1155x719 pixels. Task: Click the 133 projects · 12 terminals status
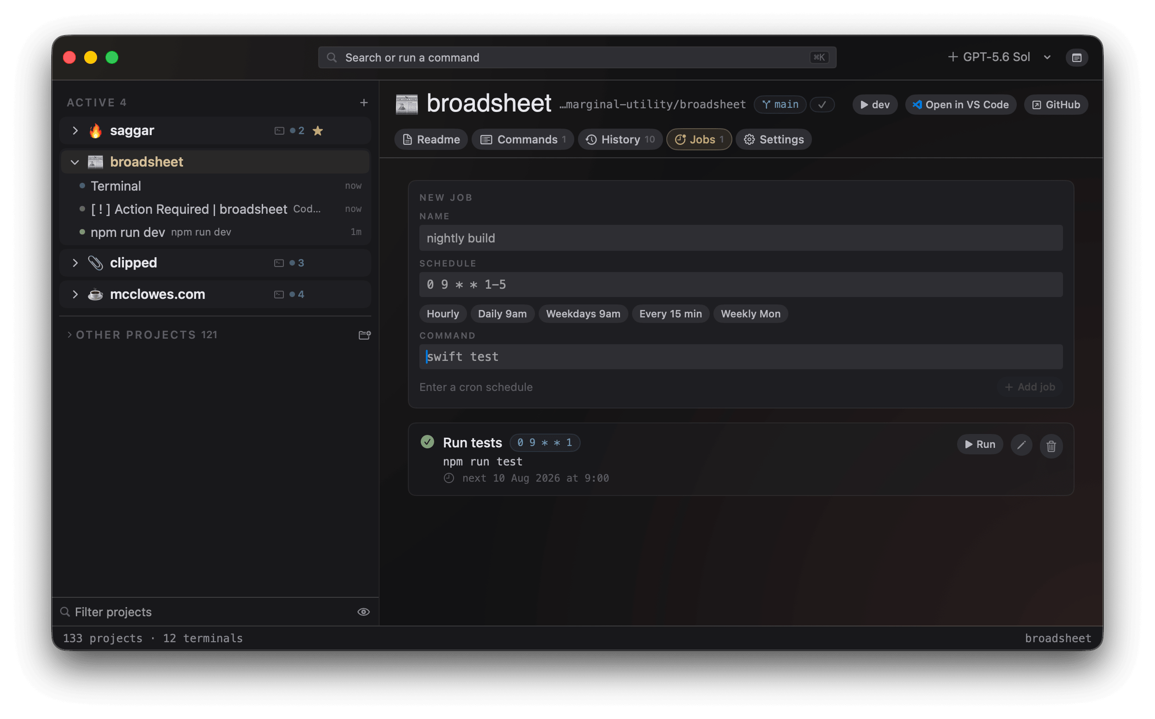(x=153, y=638)
